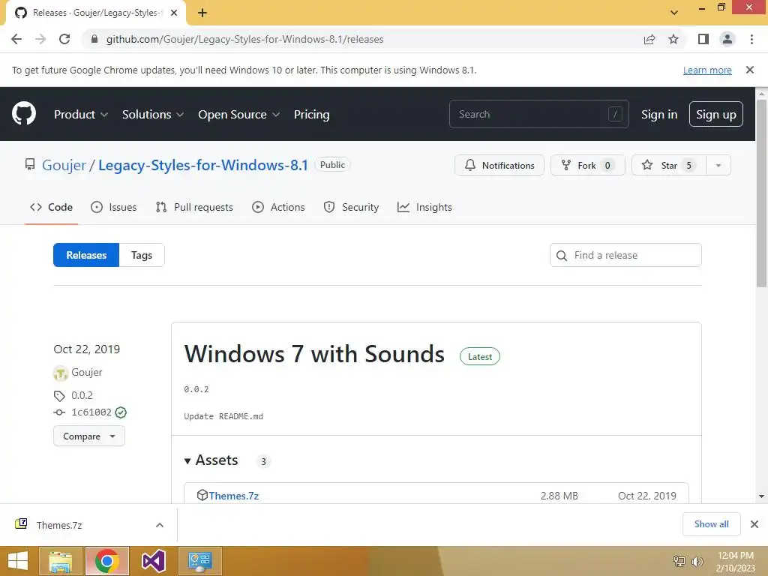The height and width of the screenshot is (576, 768).
Task: Close the Releases browser tab
Action: click(x=174, y=13)
